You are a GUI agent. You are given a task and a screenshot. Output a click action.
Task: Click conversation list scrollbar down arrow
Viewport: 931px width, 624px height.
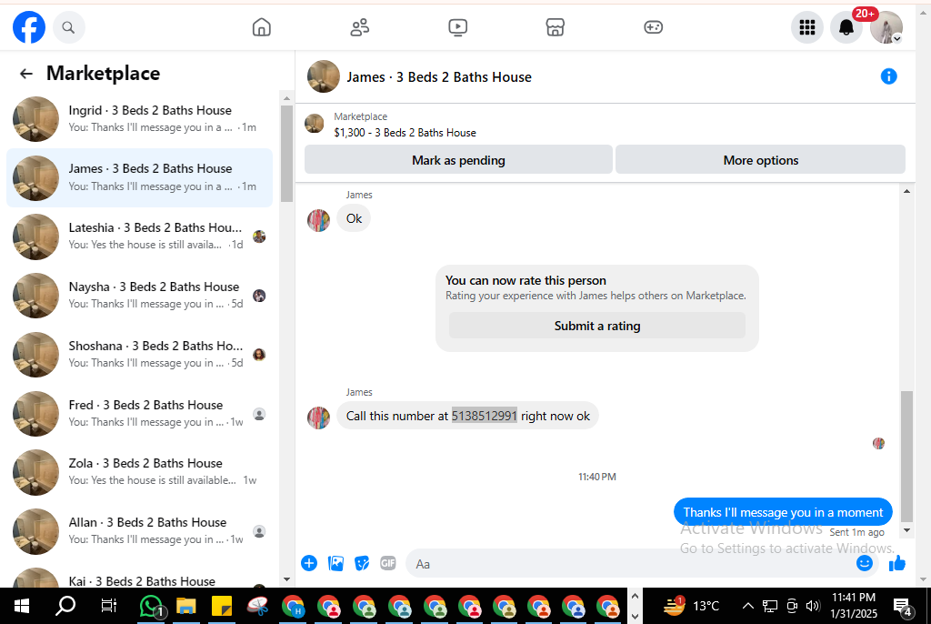pos(286,579)
